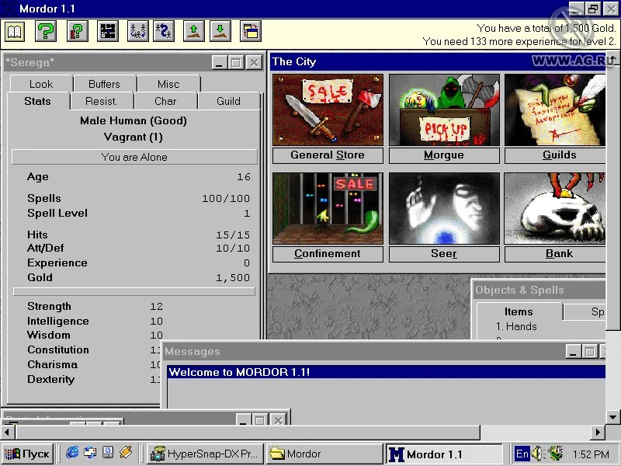
Task: Click the En language indicator in tray
Action: click(522, 454)
